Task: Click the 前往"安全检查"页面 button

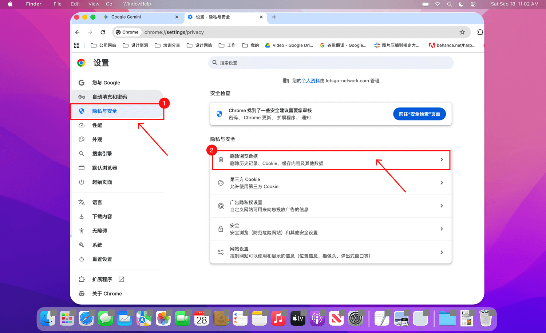Action: pyautogui.click(x=419, y=114)
